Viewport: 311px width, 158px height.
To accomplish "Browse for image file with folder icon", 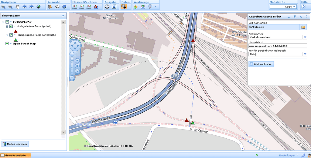I will click(x=303, y=27).
